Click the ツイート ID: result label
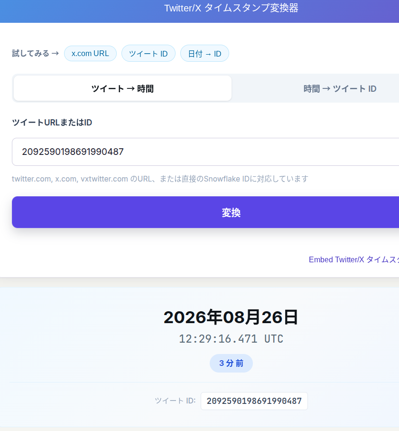 click(x=175, y=401)
